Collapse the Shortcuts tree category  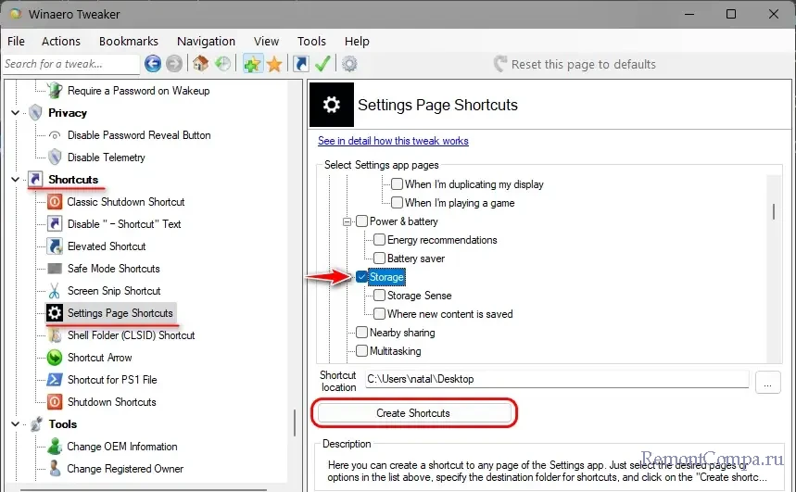(15, 180)
